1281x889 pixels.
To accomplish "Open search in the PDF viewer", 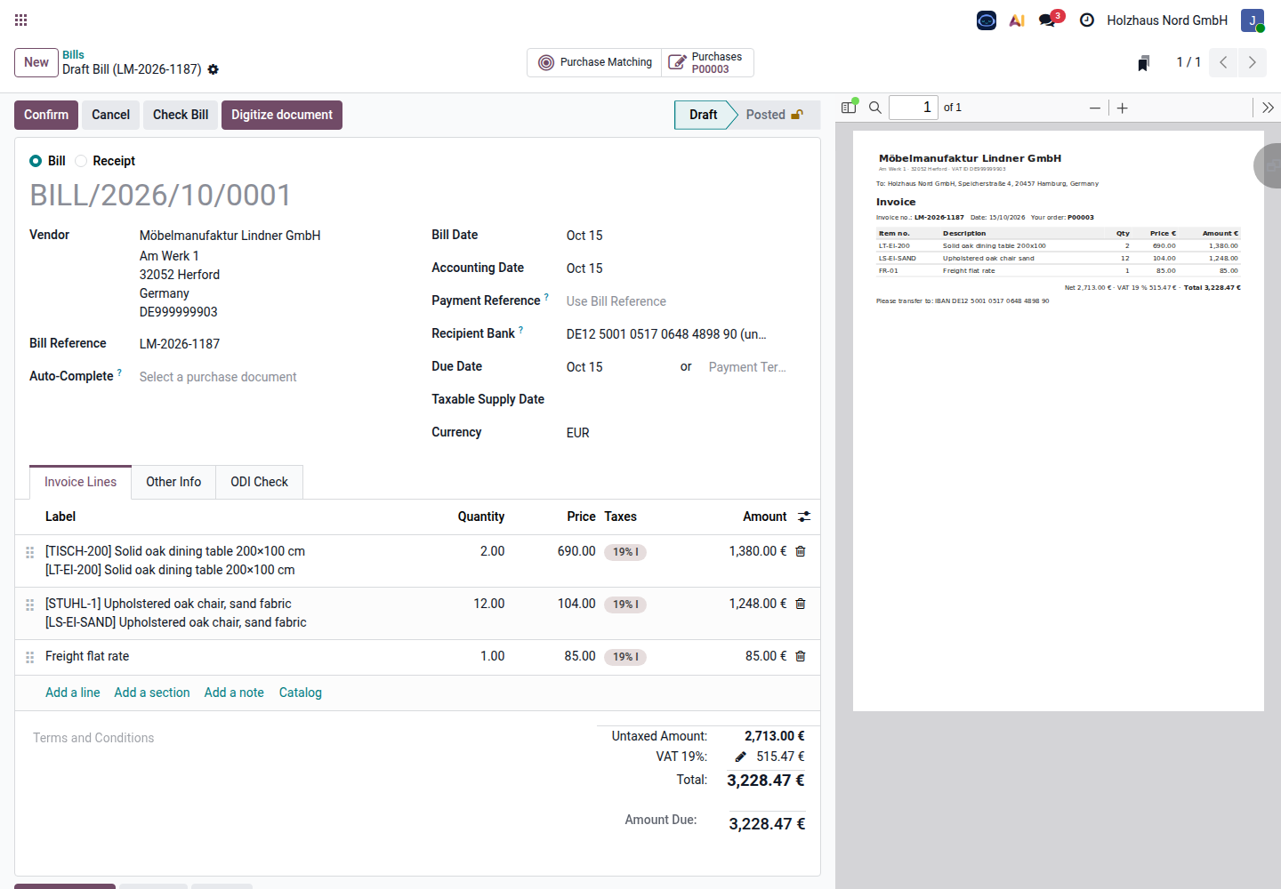I will click(875, 108).
